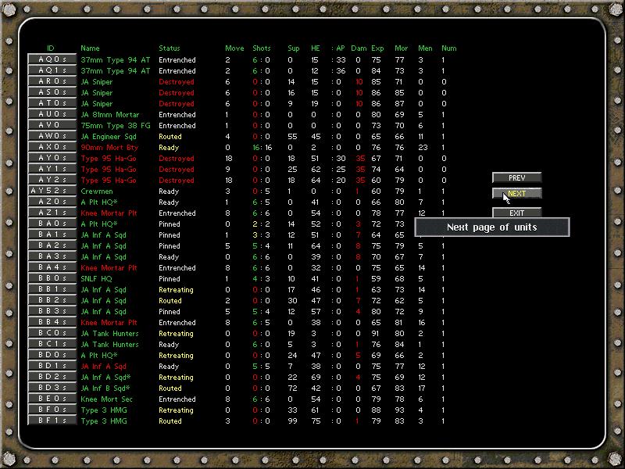The width and height of the screenshot is (625, 469).
Task: Click the name 'Crewmen'
Action: [97, 191]
